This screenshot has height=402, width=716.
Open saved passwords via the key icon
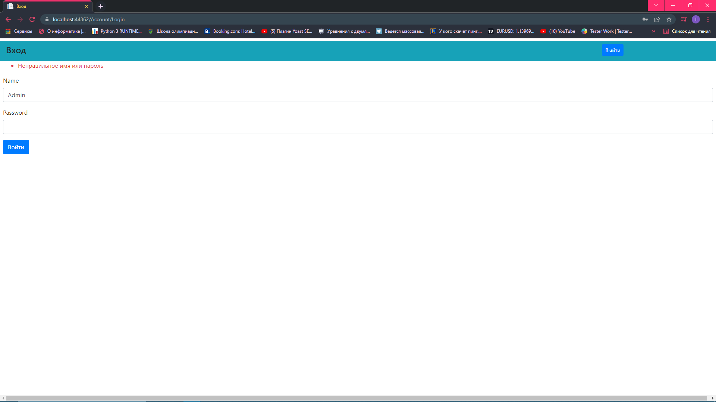click(645, 19)
